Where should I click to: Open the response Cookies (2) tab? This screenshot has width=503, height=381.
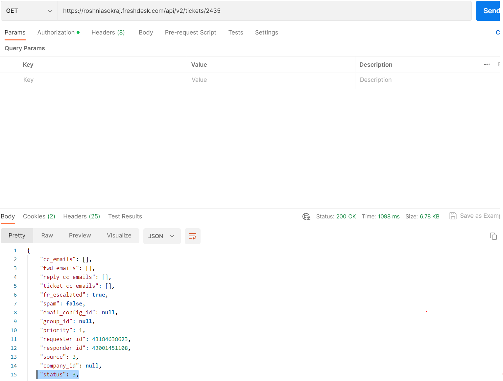pos(39,216)
